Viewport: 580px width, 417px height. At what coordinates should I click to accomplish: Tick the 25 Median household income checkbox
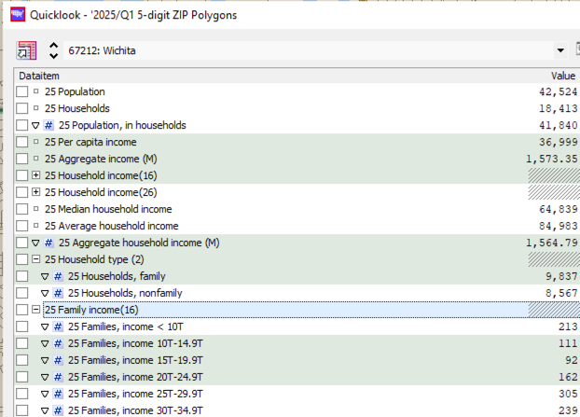[22, 209]
